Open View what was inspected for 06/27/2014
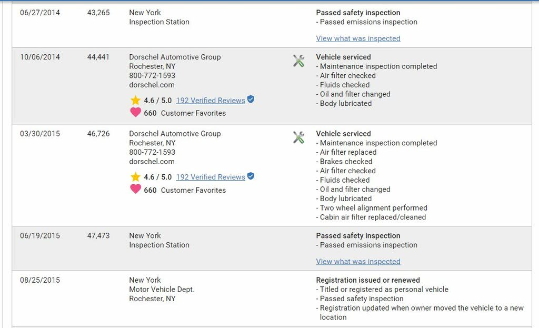This screenshot has height=328, width=539. [x=358, y=38]
